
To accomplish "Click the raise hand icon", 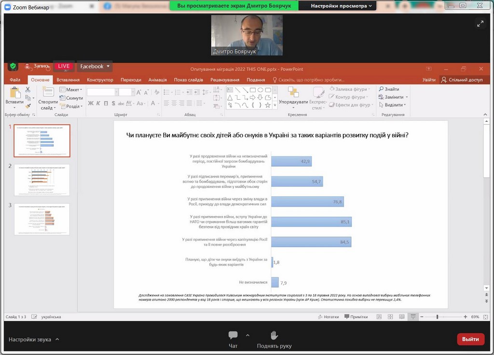I will click(x=274, y=336).
